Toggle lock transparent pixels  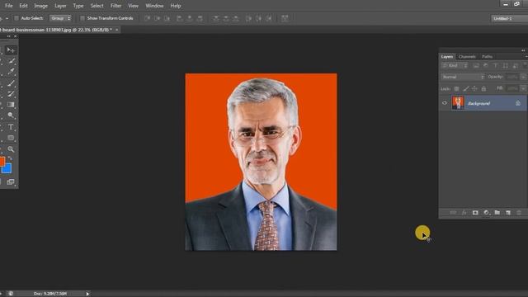tap(456, 89)
